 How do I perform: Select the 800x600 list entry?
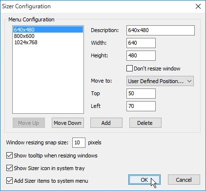[48, 36]
